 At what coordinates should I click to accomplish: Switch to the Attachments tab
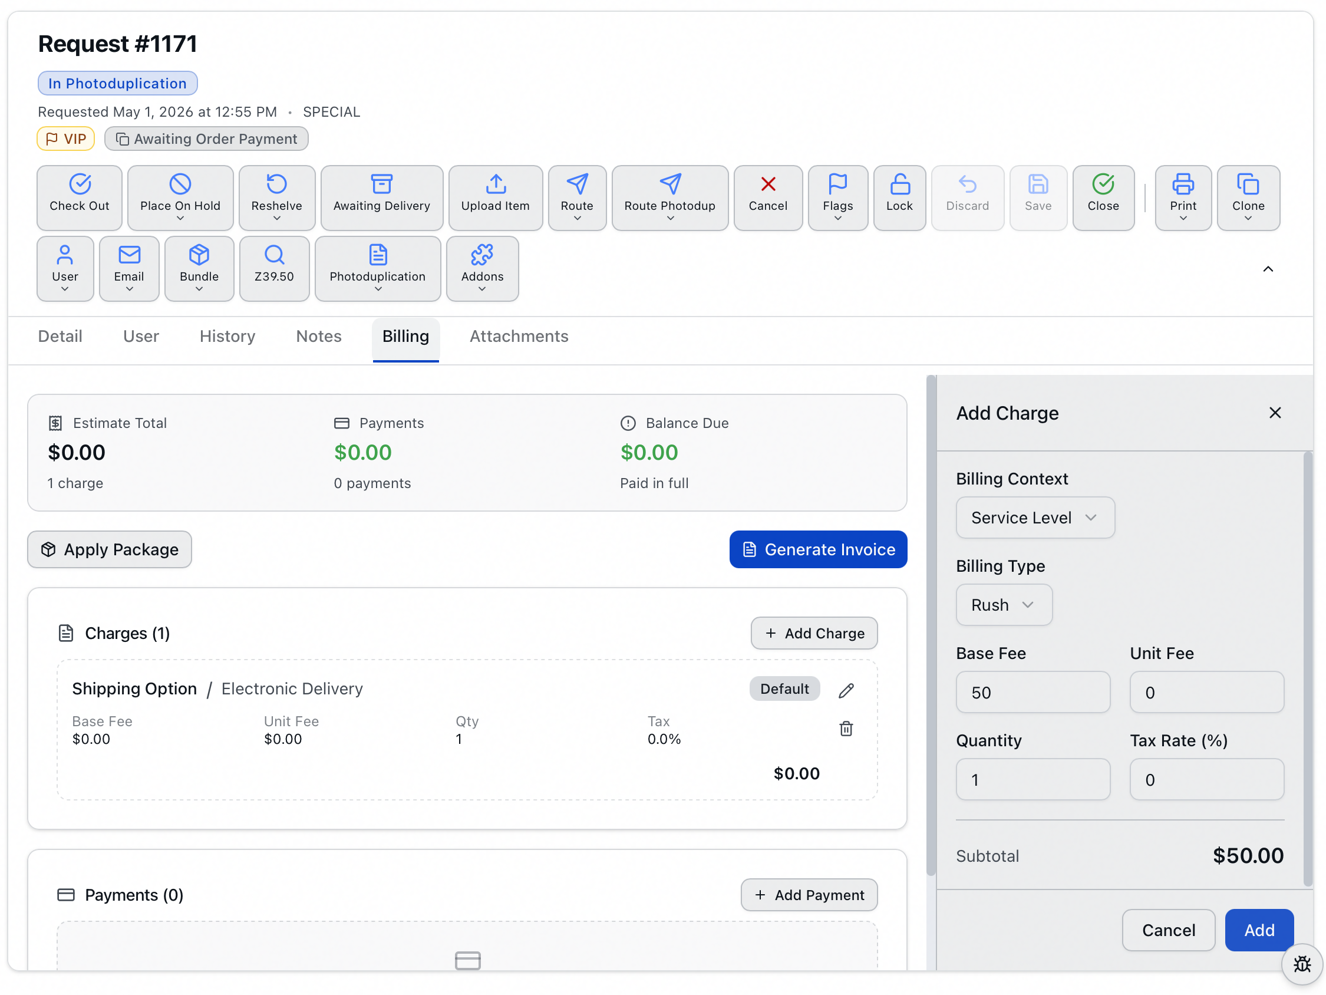[519, 336]
